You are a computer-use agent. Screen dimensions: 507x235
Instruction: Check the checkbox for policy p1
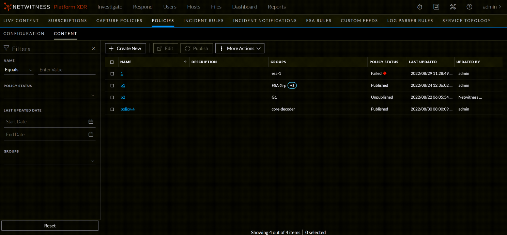pyautogui.click(x=112, y=85)
